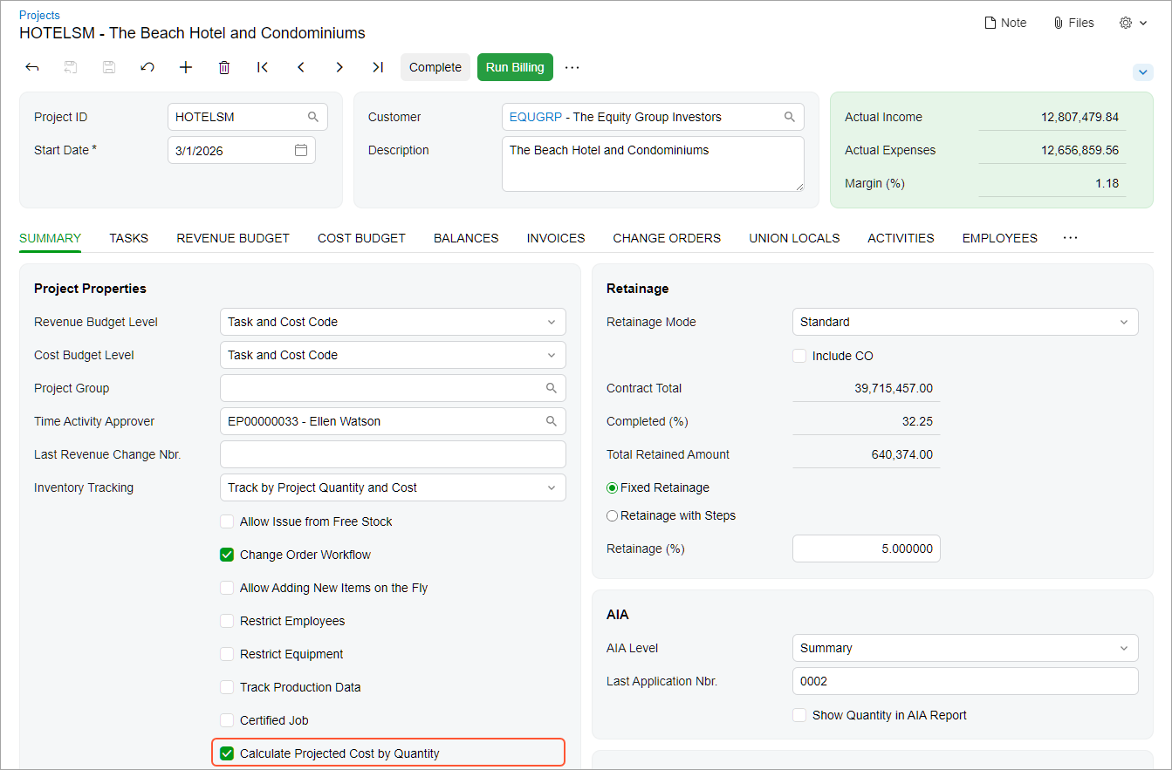The height and width of the screenshot is (770, 1172).
Task: Click the back arrow toolbar icon
Action: [32, 67]
